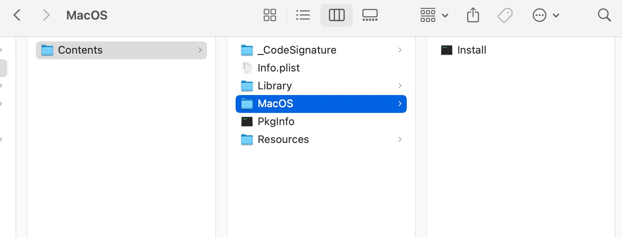The width and height of the screenshot is (622, 238).
Task: Expand the Library folder chevron
Action: coord(400,86)
